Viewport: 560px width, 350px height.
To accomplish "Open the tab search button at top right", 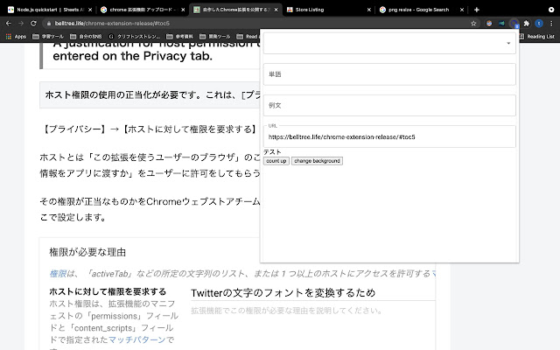I will click(551, 10).
